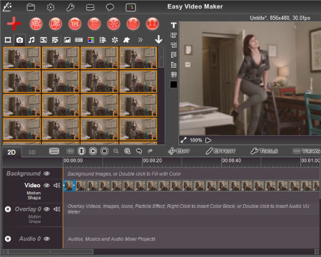Toggle Video track visibility eye
Image resolution: width=321 pixels, height=257 pixels.
(x=47, y=185)
